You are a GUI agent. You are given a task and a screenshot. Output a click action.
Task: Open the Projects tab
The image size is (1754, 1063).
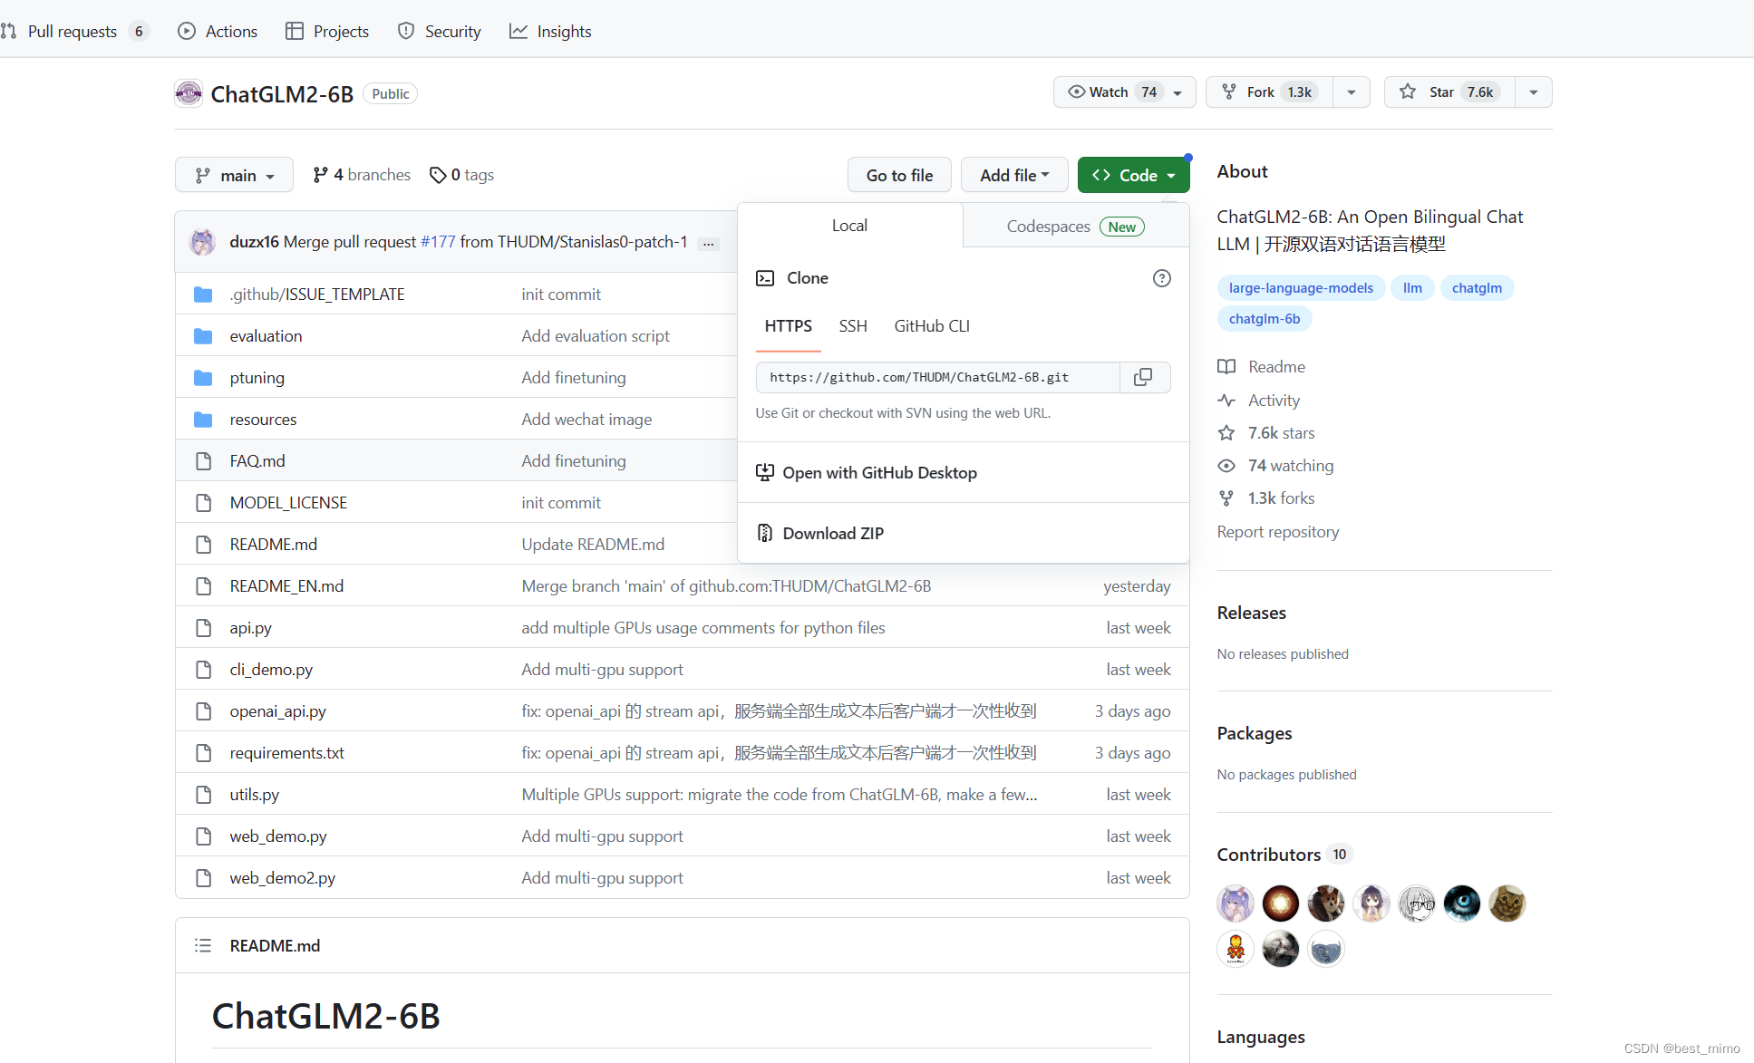(327, 32)
